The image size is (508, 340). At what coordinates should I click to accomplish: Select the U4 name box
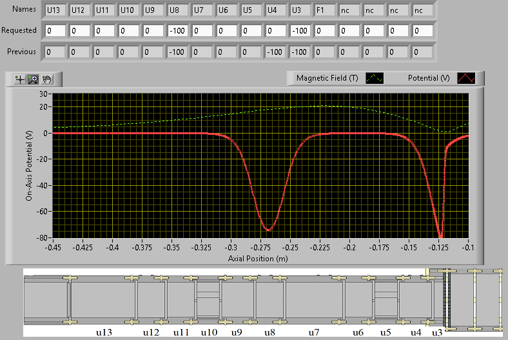click(276, 10)
